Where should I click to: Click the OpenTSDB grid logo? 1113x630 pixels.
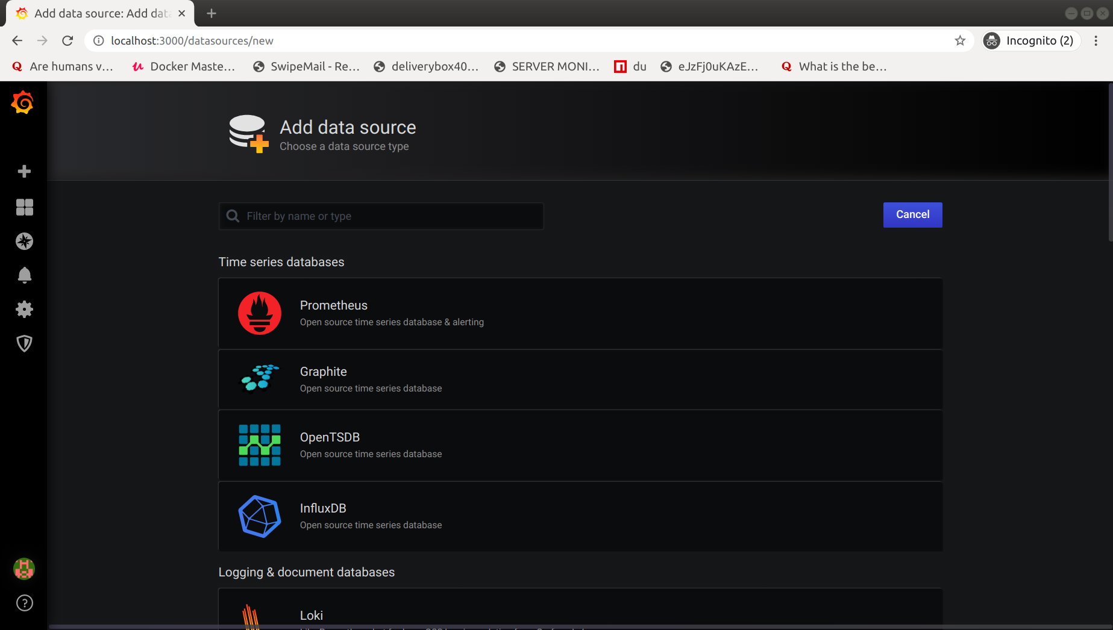(260, 445)
